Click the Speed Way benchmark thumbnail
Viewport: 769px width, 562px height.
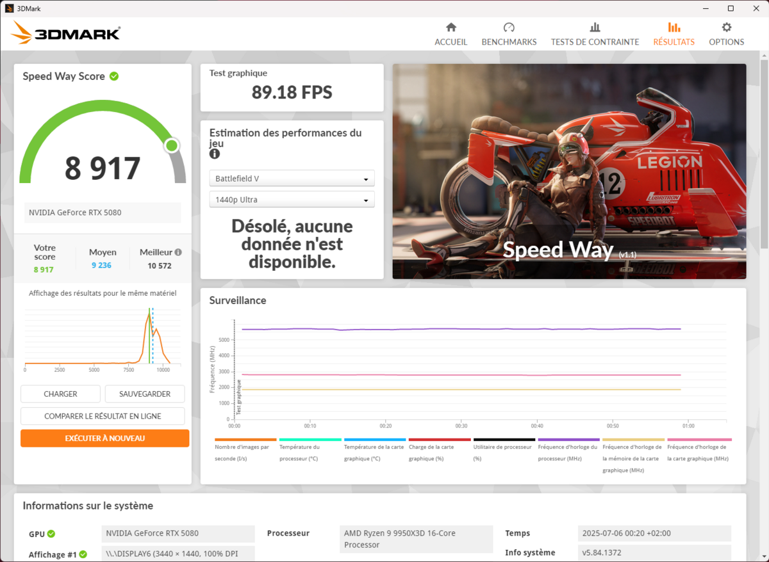point(569,171)
